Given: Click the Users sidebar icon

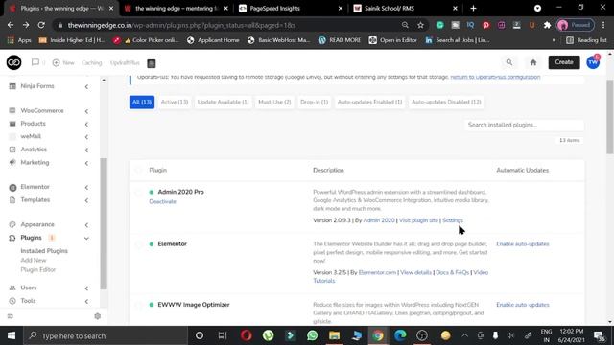Looking at the screenshot, I should pyautogui.click(x=12, y=287).
